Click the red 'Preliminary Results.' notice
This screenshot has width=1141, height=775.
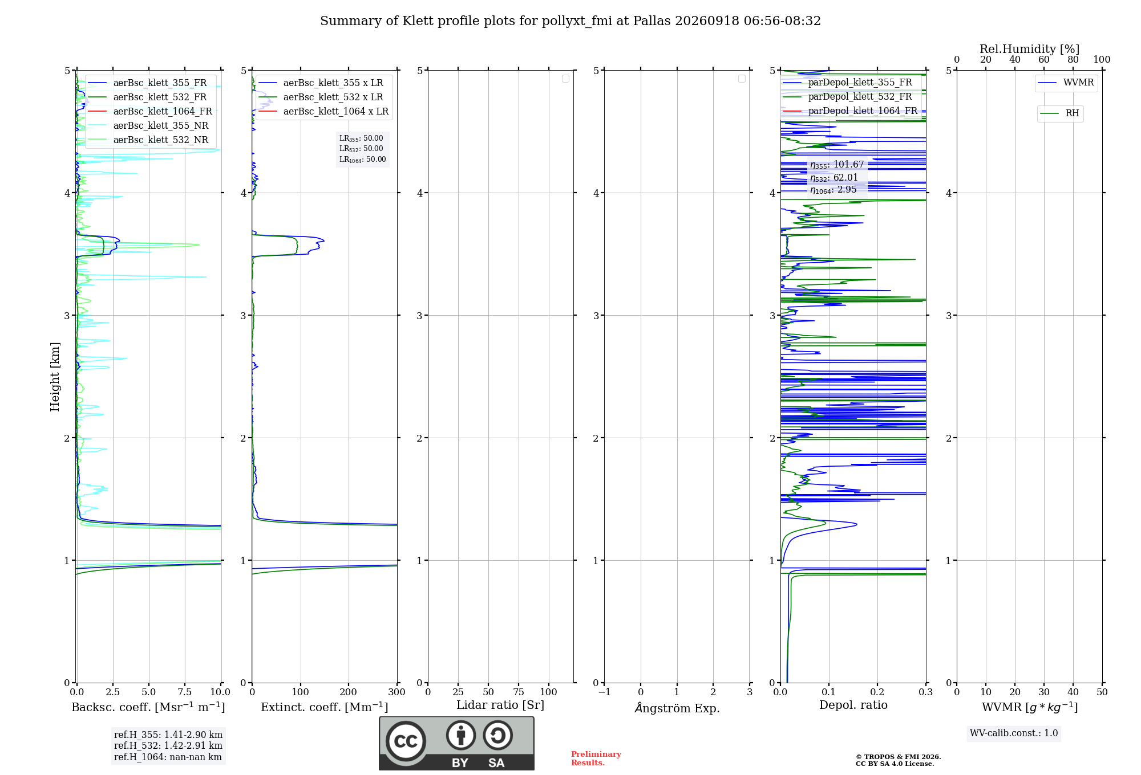(596, 758)
